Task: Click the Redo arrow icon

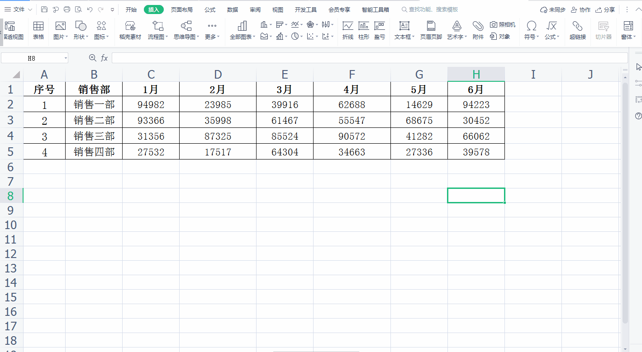Action: (100, 9)
